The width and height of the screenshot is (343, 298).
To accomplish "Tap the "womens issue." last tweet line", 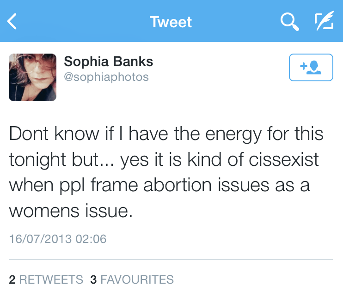I will [71, 211].
